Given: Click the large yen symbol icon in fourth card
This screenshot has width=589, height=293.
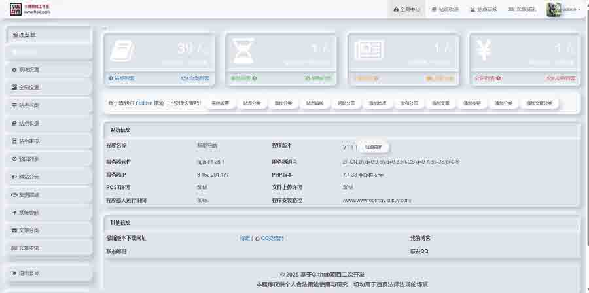Looking at the screenshot, I should pyautogui.click(x=485, y=51).
